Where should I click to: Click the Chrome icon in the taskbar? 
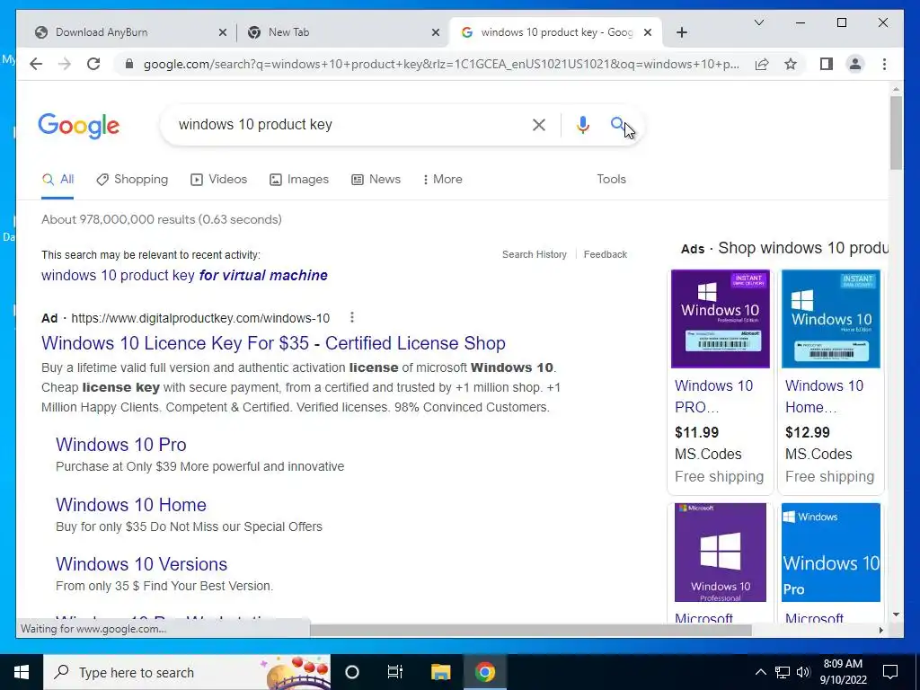point(484,672)
